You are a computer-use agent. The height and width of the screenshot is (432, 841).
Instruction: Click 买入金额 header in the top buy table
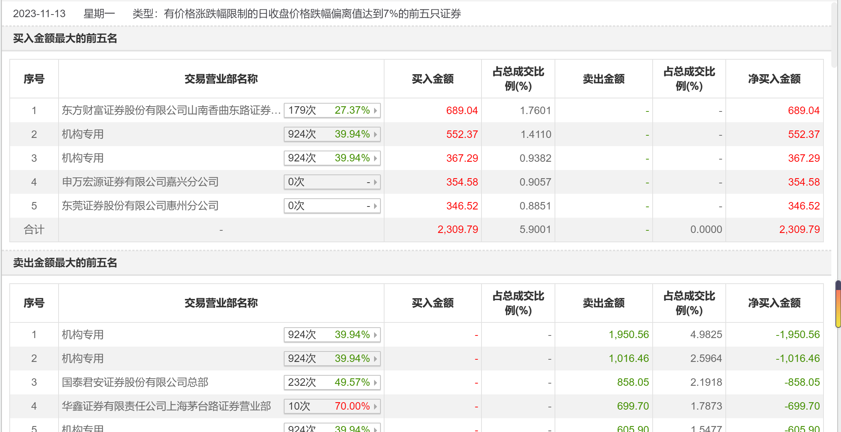tap(433, 79)
